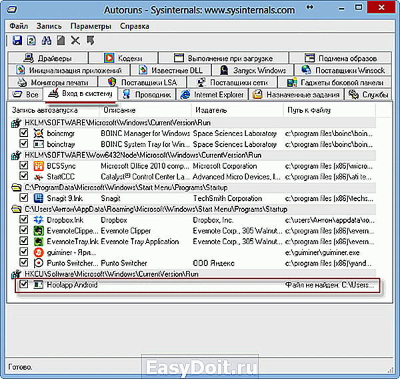
Task: Click the Snagit 9.lnk icon
Action: tap(39, 198)
